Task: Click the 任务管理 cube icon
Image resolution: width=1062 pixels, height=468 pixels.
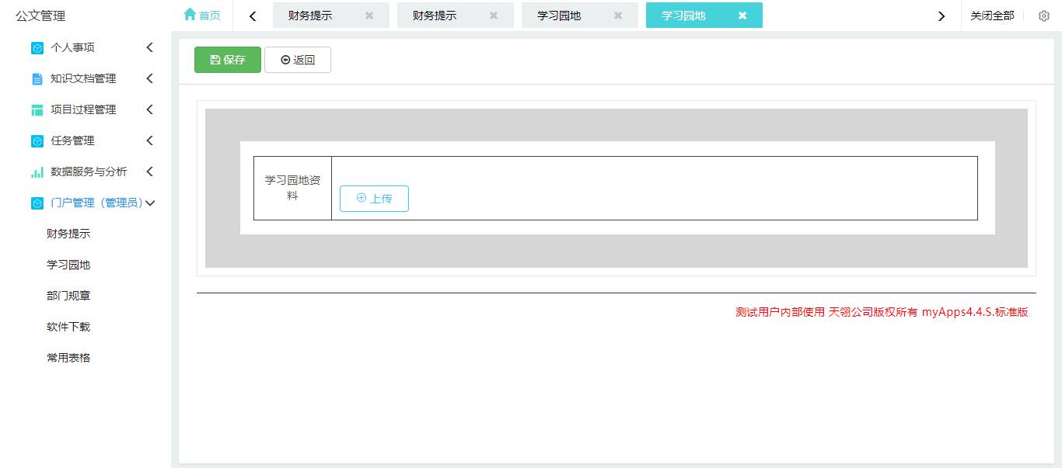Action: 37,141
